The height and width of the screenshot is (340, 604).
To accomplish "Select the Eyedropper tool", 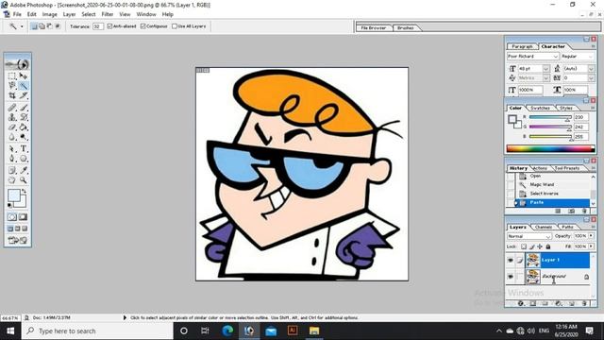I will click(x=23, y=170).
